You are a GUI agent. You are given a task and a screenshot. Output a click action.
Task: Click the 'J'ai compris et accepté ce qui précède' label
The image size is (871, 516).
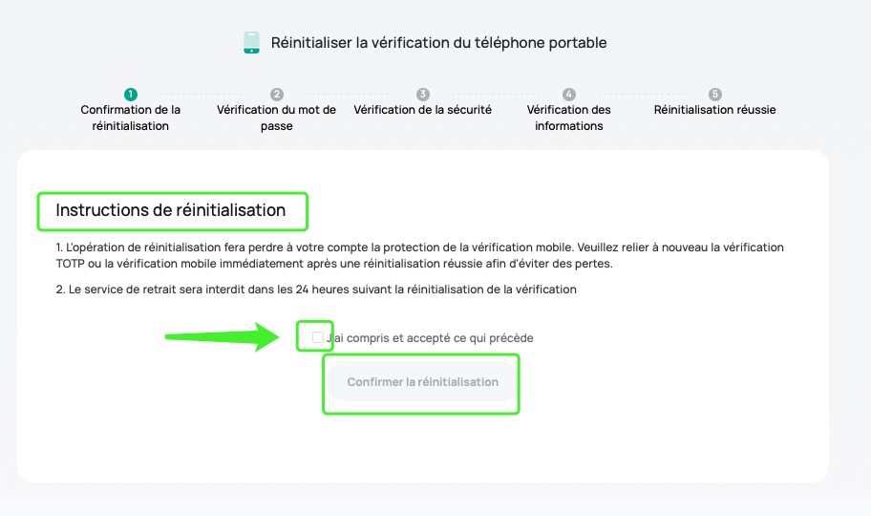(430, 338)
